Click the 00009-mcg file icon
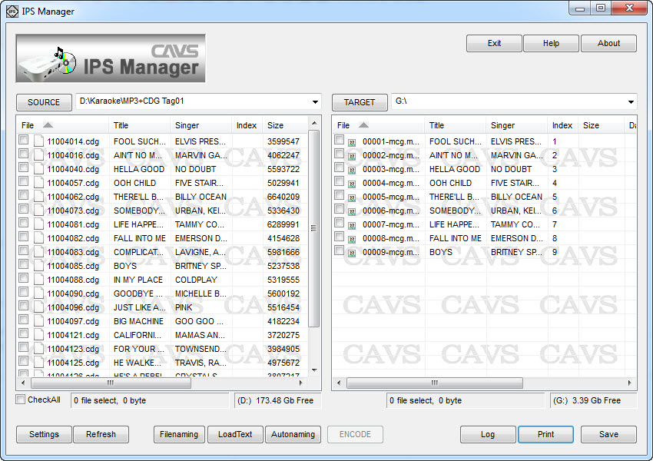 pos(353,253)
